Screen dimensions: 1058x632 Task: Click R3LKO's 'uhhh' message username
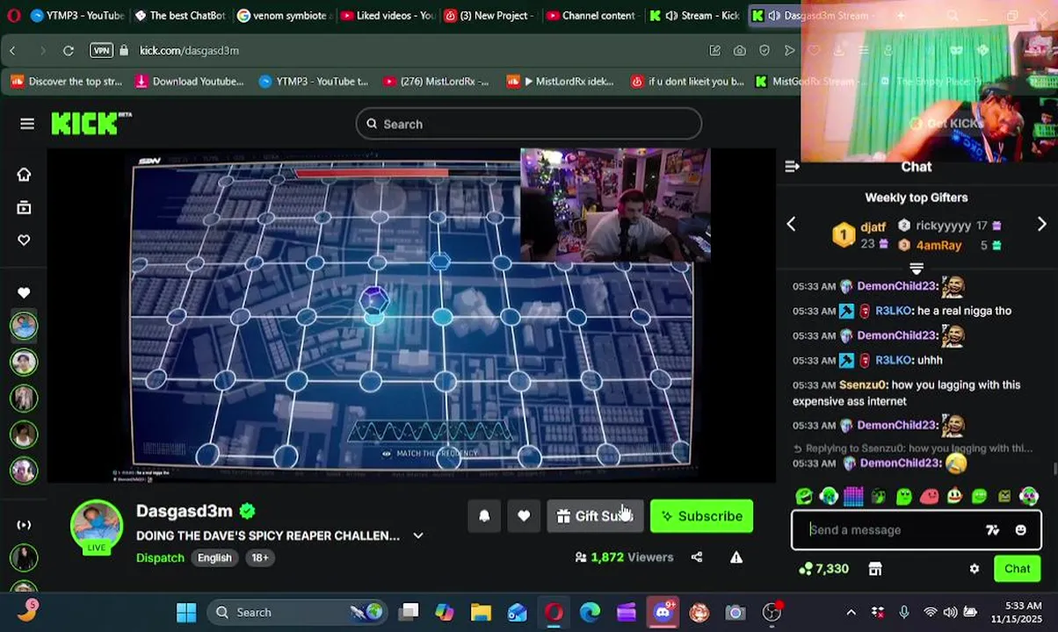tap(893, 360)
